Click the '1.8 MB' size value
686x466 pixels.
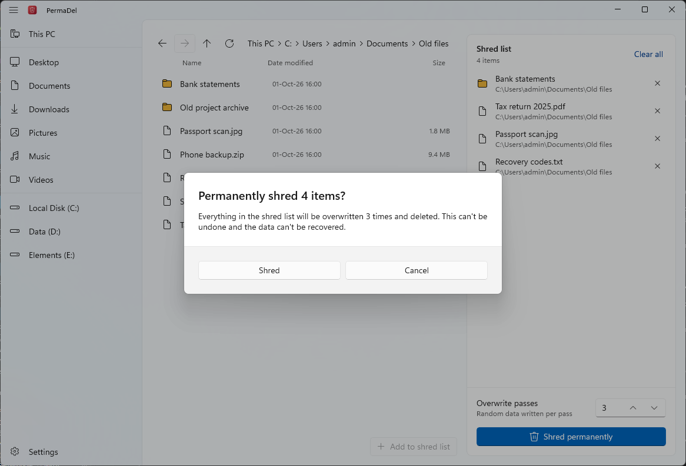[x=439, y=131]
